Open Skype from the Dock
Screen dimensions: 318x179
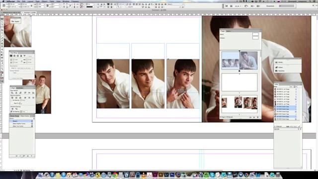point(212,175)
